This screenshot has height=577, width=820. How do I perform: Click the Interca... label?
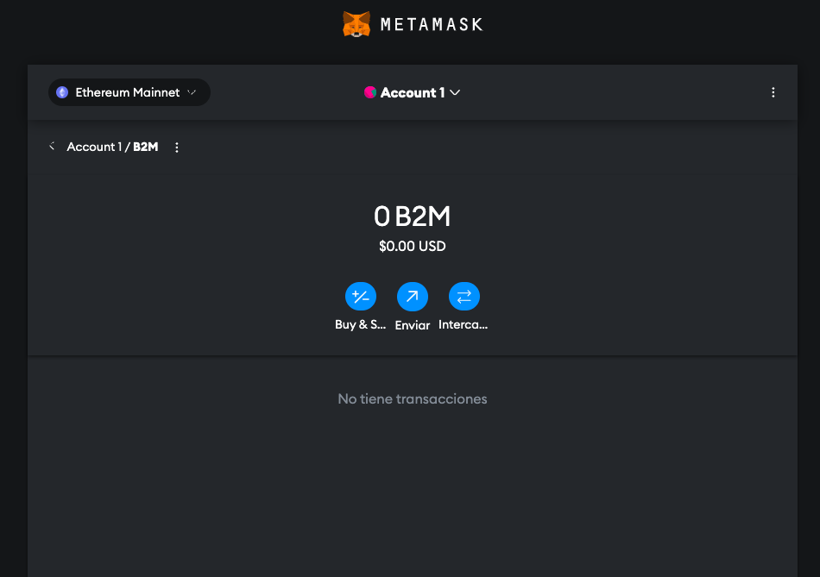click(x=463, y=324)
